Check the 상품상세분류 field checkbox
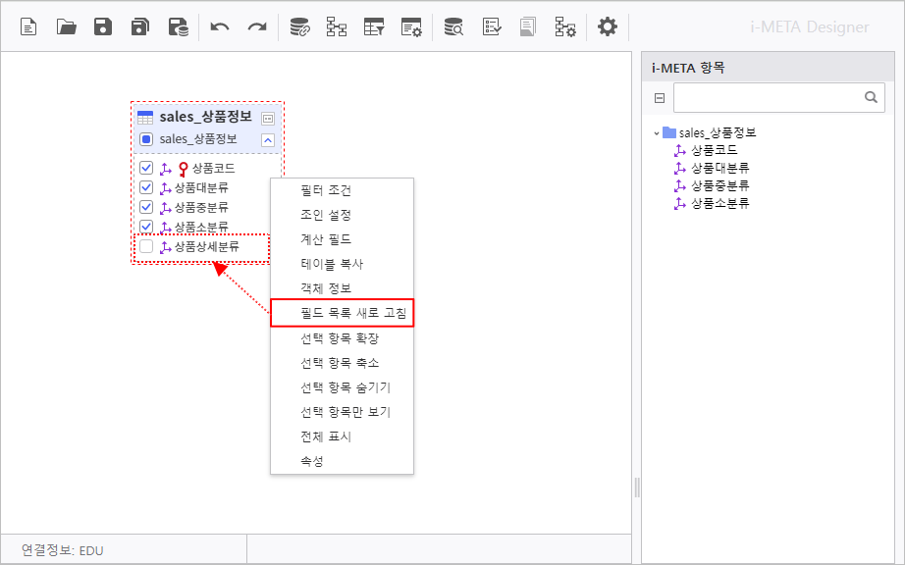 point(146,247)
